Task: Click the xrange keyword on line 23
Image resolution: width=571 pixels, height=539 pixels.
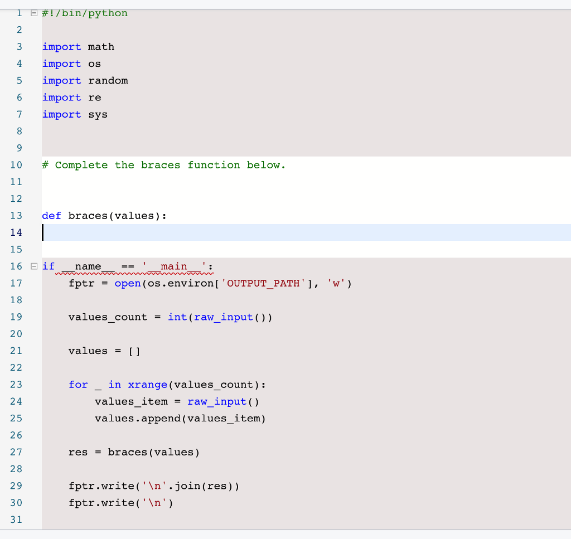Action: [147, 385]
